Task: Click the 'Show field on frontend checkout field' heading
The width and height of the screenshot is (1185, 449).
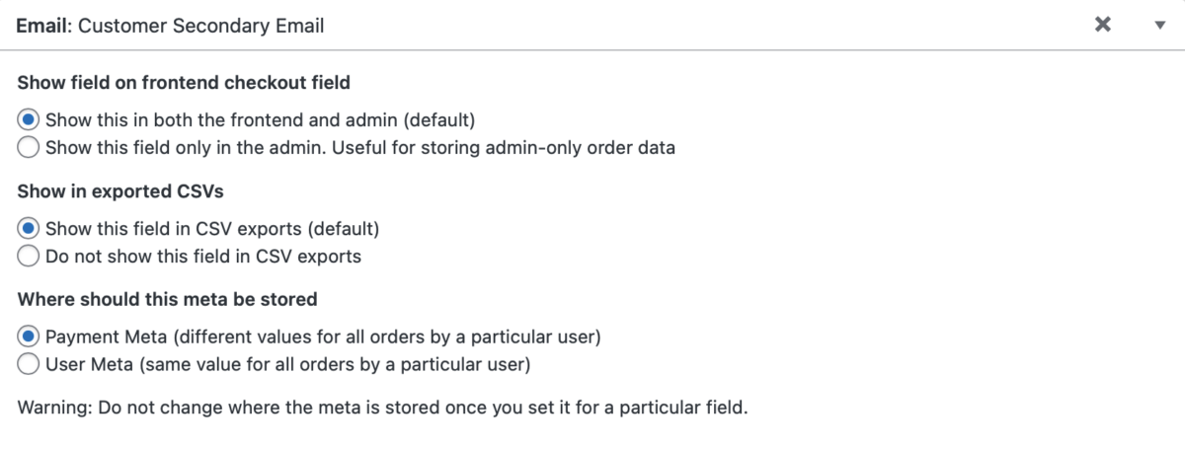Action: [x=184, y=83]
